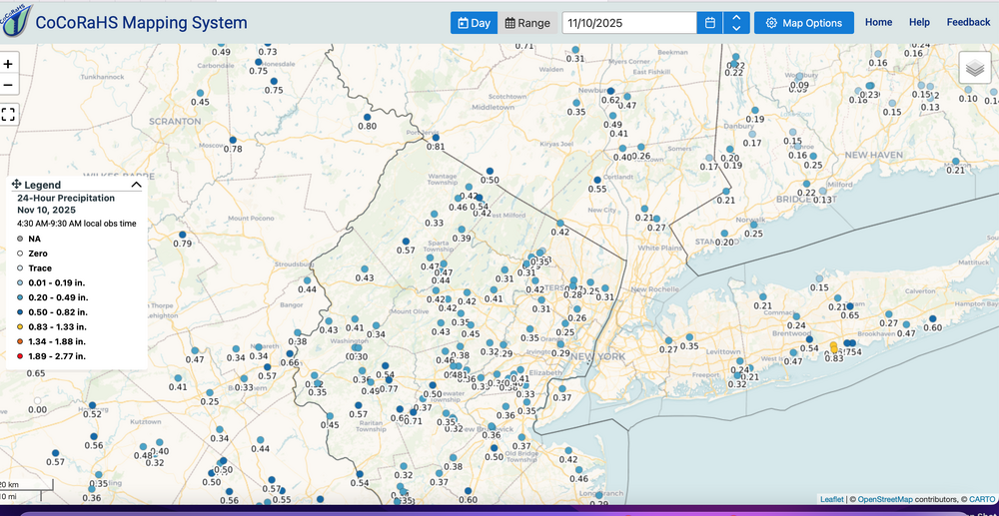Click the date field showing 11/10/2025
This screenshot has width=999, height=516.
pyautogui.click(x=629, y=23)
